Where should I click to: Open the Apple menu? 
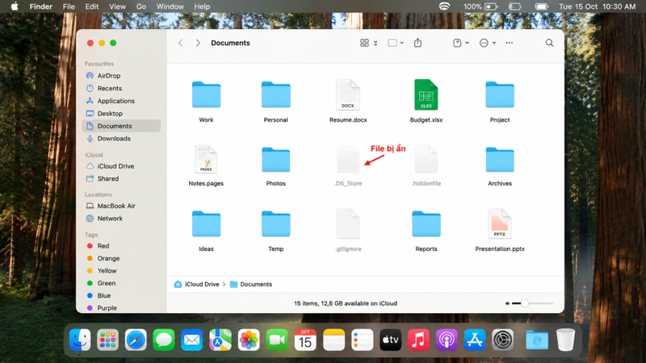click(15, 6)
